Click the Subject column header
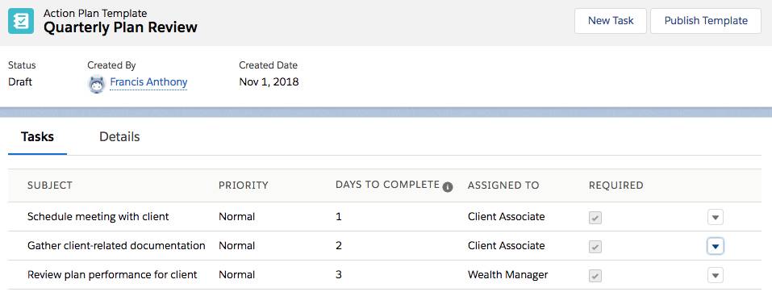Screen dimensions: 772x296 [50, 186]
